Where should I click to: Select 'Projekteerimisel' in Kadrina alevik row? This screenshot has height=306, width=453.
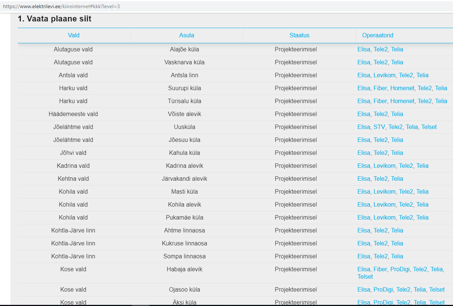click(296, 166)
